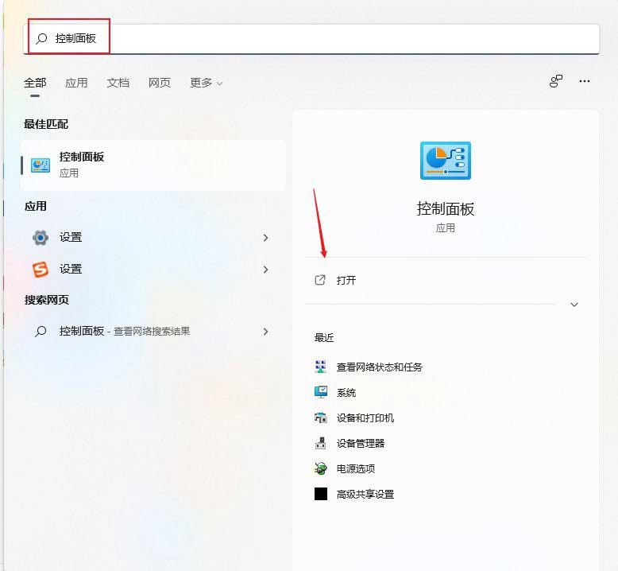This screenshot has width=618, height=571.
Task: Open the 更多 dropdown menu
Action: tap(206, 83)
